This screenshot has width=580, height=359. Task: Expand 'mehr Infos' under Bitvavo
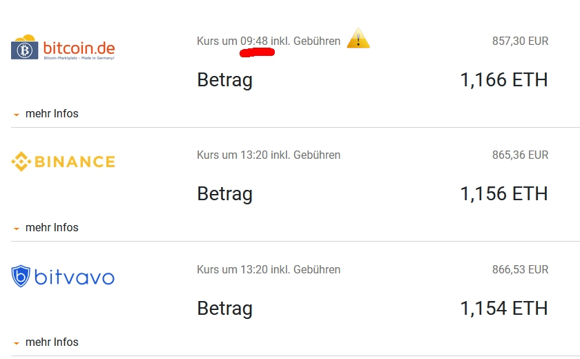pos(52,342)
